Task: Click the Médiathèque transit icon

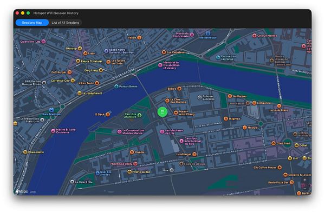Action: 207,34
